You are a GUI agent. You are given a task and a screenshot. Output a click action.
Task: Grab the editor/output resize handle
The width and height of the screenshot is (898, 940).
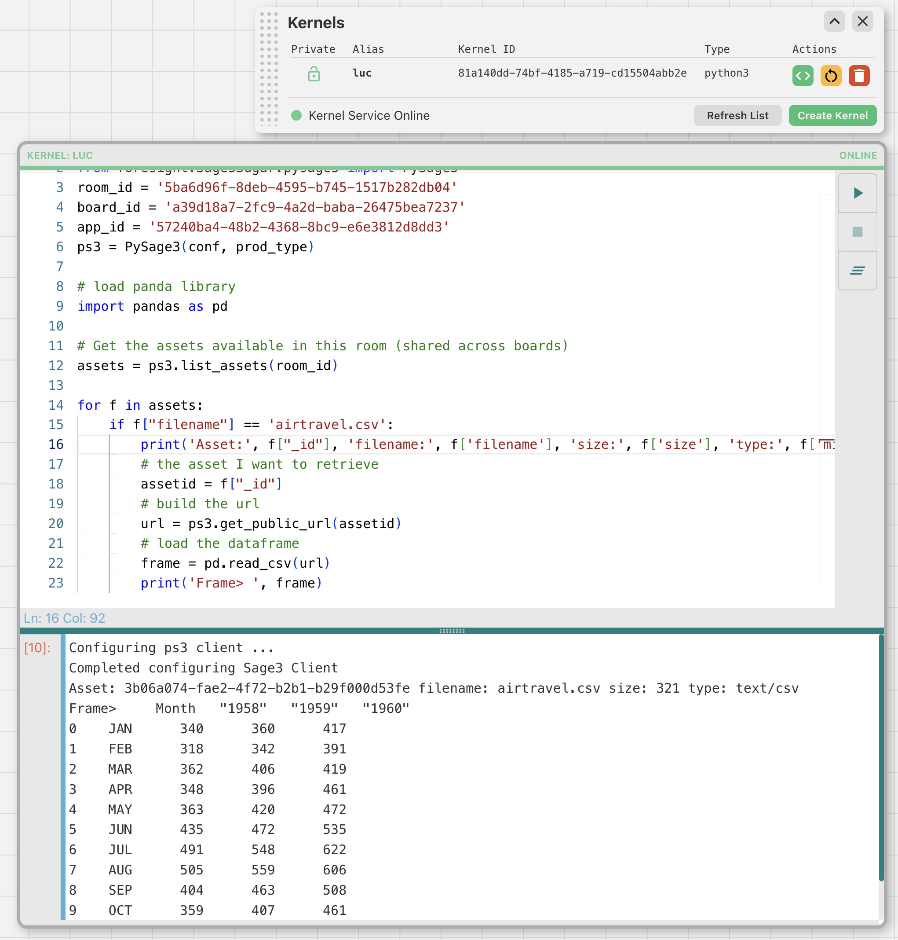tap(452, 631)
